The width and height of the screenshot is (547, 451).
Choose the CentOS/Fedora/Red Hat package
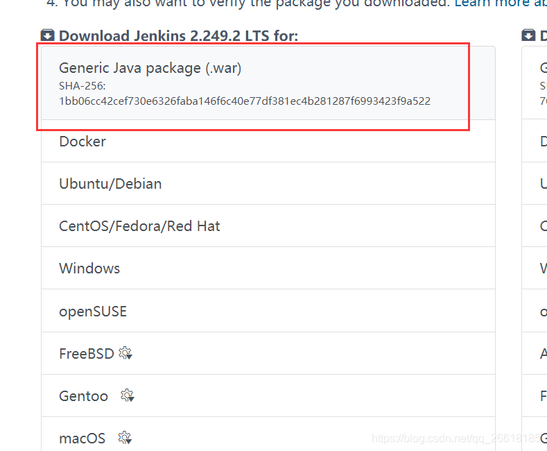pyautogui.click(x=268, y=226)
